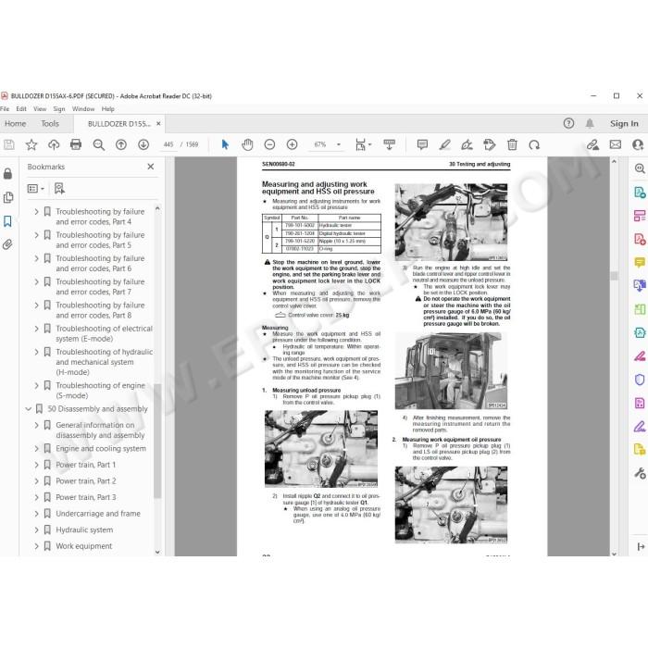Click the Delete trash icon
Screen dimensions: 648x648
[x=512, y=144]
